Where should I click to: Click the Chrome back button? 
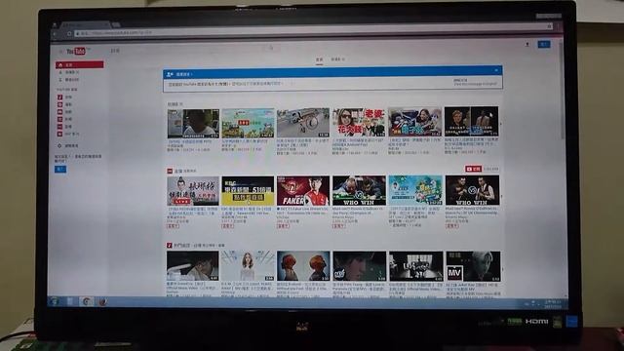[55, 34]
